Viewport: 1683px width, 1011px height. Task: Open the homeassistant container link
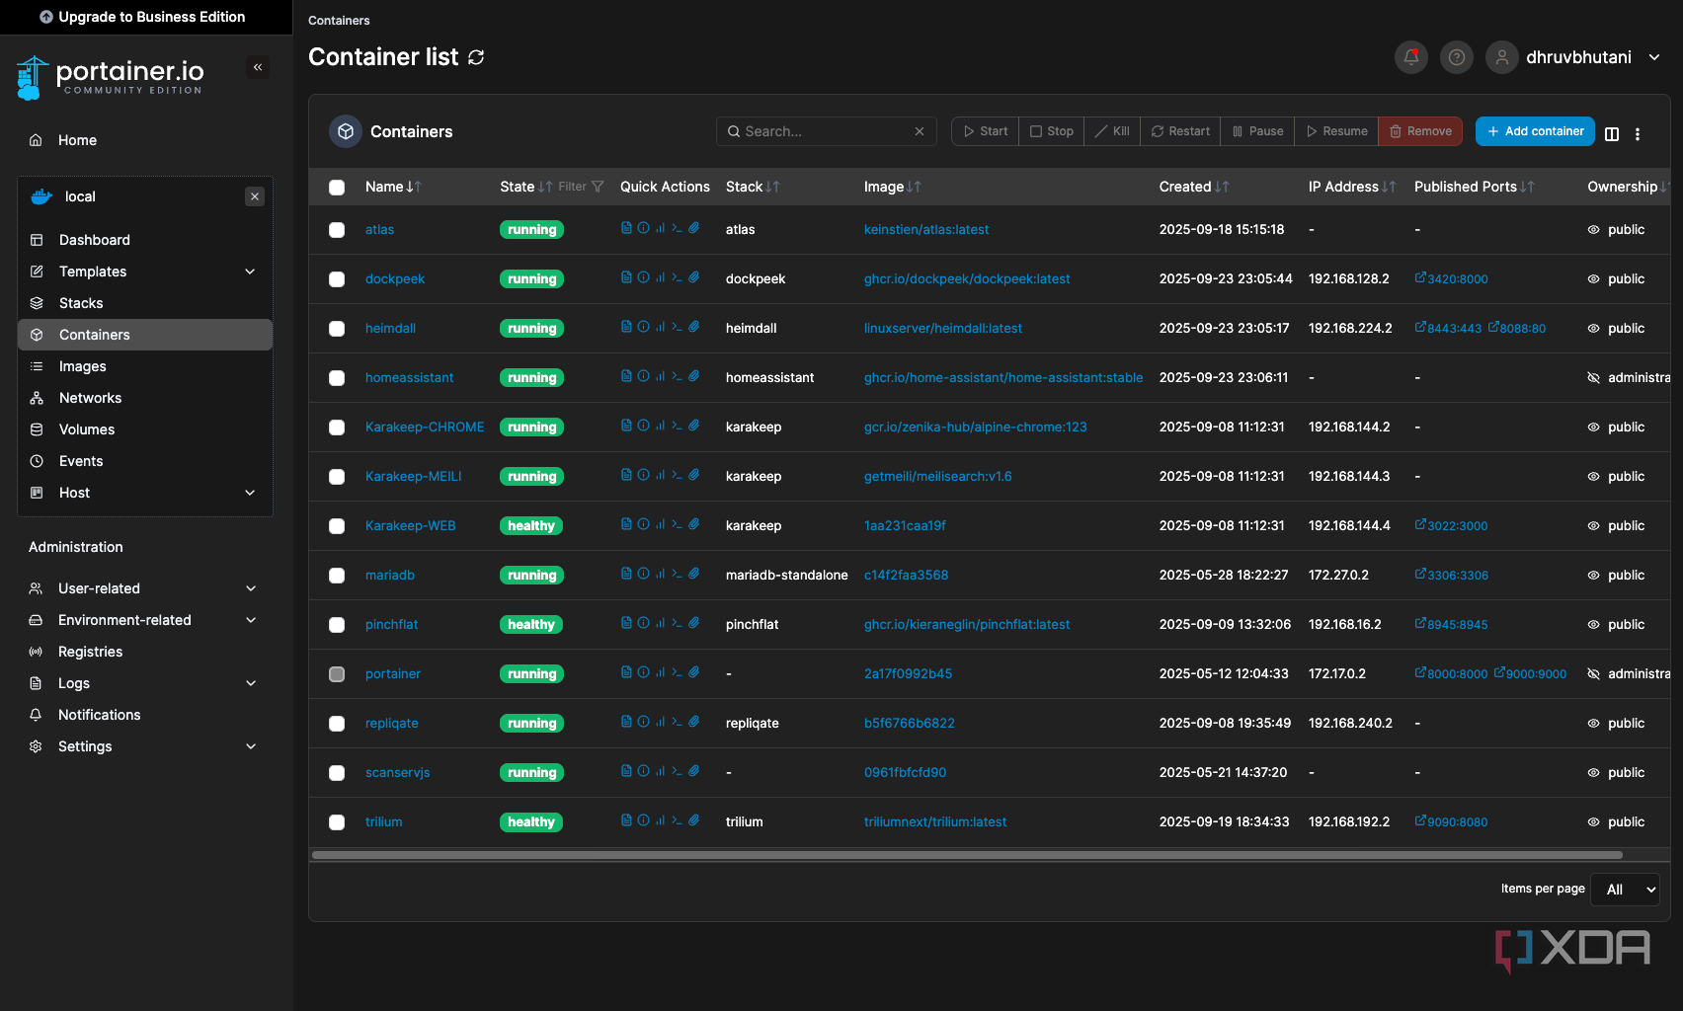click(x=409, y=378)
